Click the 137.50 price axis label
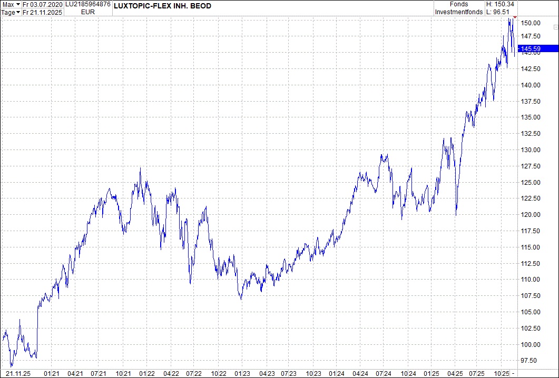 pyautogui.click(x=531, y=102)
